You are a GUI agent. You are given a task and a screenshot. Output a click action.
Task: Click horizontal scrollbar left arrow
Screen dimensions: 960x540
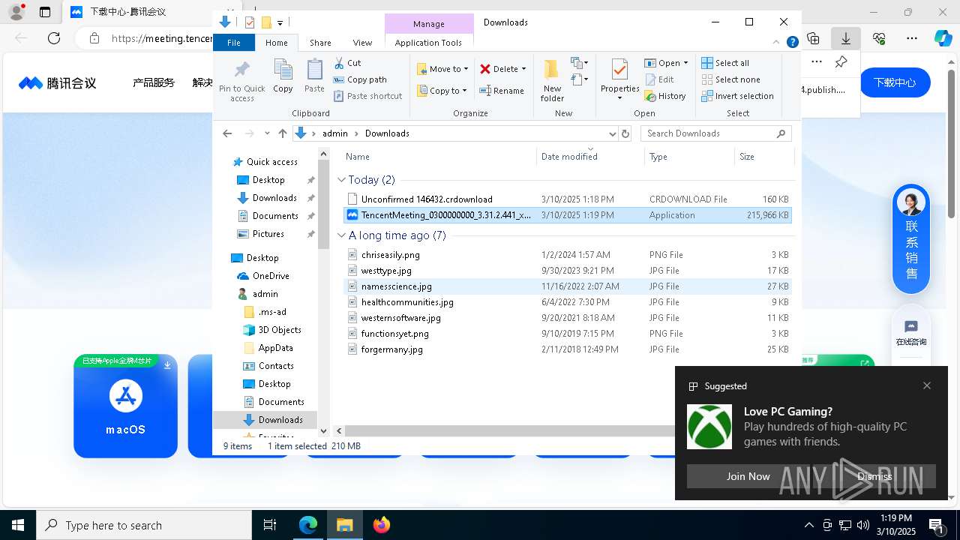[339, 431]
